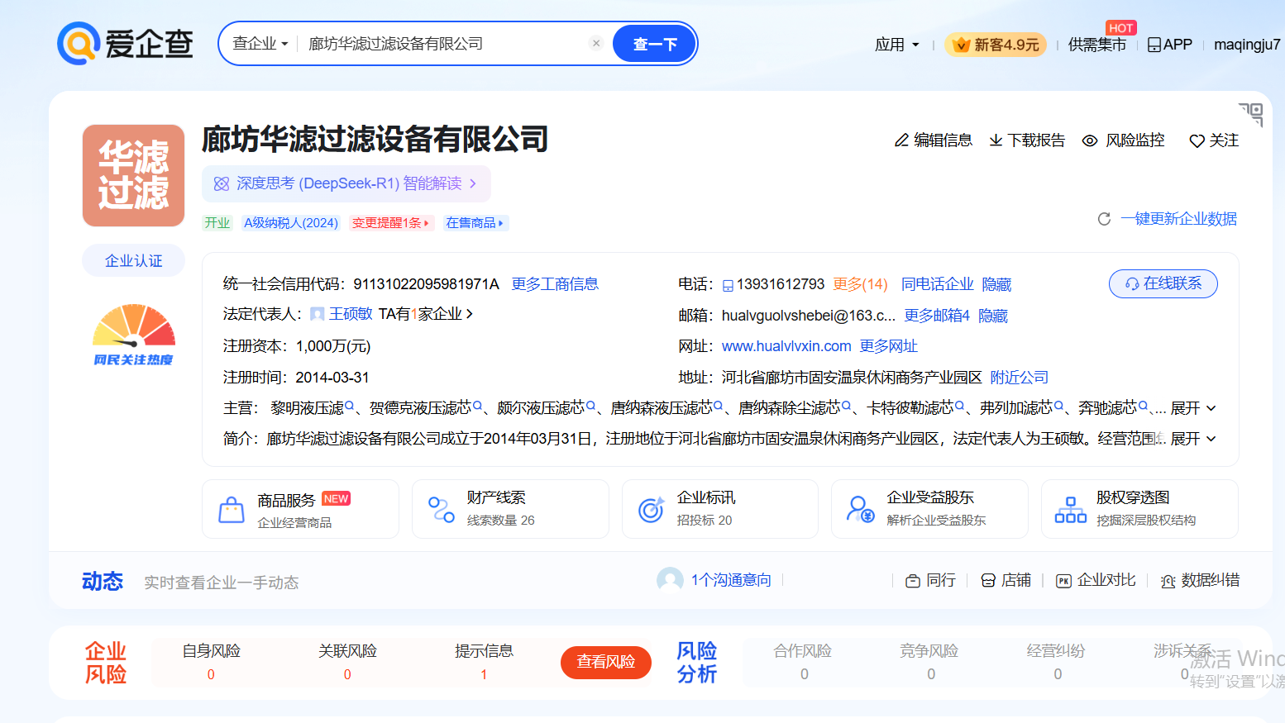Click the 开业 status tag
The width and height of the screenshot is (1285, 723).
pyautogui.click(x=217, y=222)
